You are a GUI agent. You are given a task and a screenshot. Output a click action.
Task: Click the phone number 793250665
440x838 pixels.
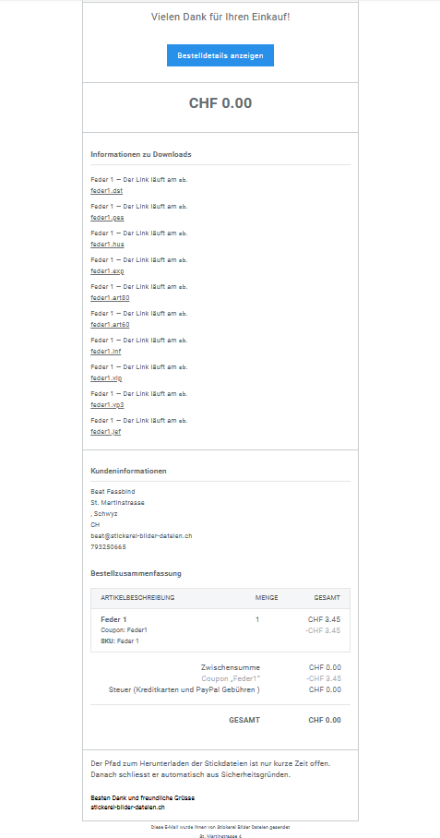[109, 546]
